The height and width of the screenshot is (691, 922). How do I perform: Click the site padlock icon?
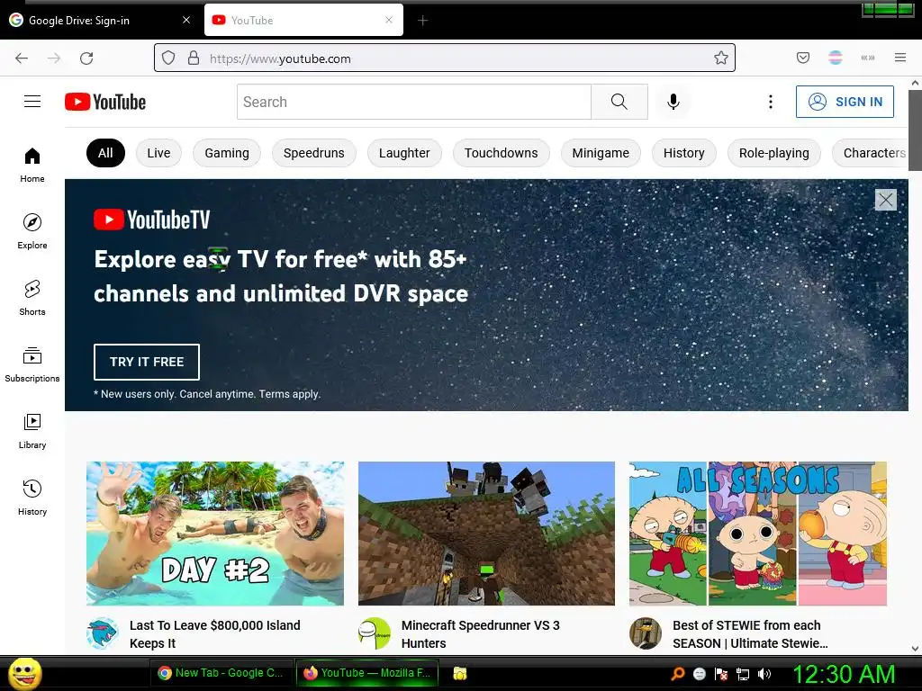point(194,58)
